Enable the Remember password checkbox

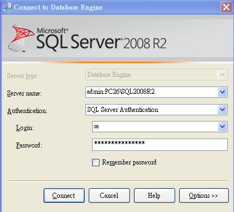click(x=96, y=162)
